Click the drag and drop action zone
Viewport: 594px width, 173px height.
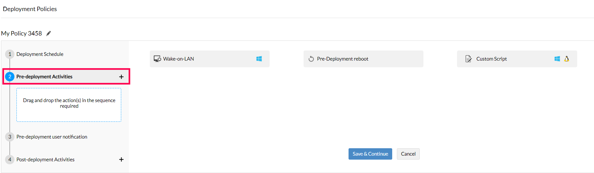(69, 105)
